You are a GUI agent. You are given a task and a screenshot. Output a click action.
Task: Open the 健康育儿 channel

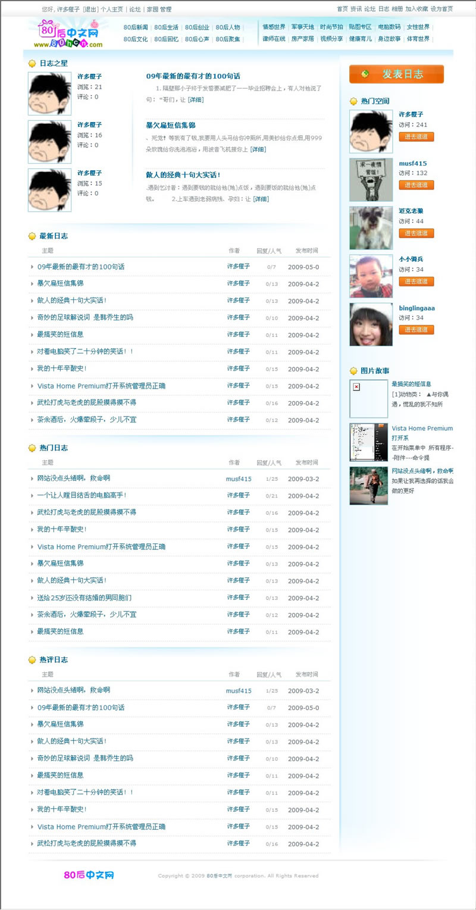360,39
